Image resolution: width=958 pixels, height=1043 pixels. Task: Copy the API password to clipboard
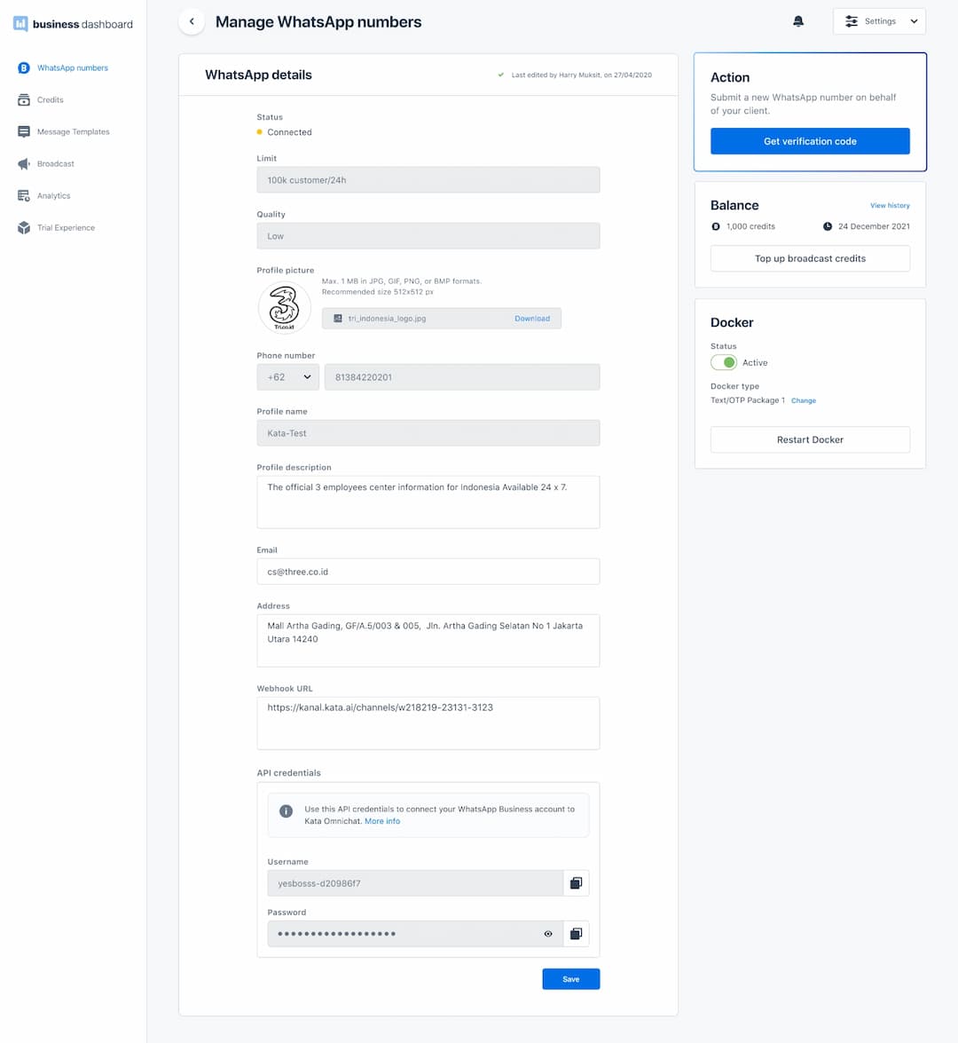click(576, 934)
